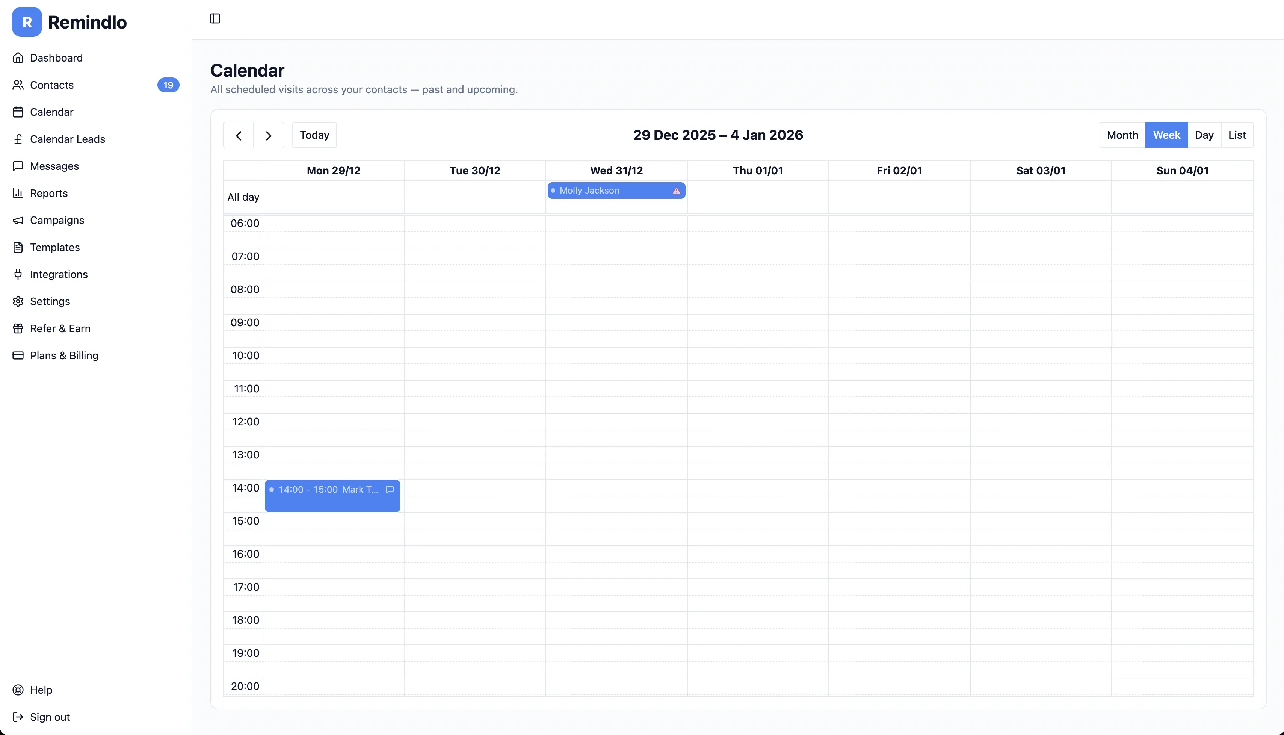Viewport: 1284px width, 735px height.
Task: Click Sat 03/01 column header
Action: (1041, 171)
